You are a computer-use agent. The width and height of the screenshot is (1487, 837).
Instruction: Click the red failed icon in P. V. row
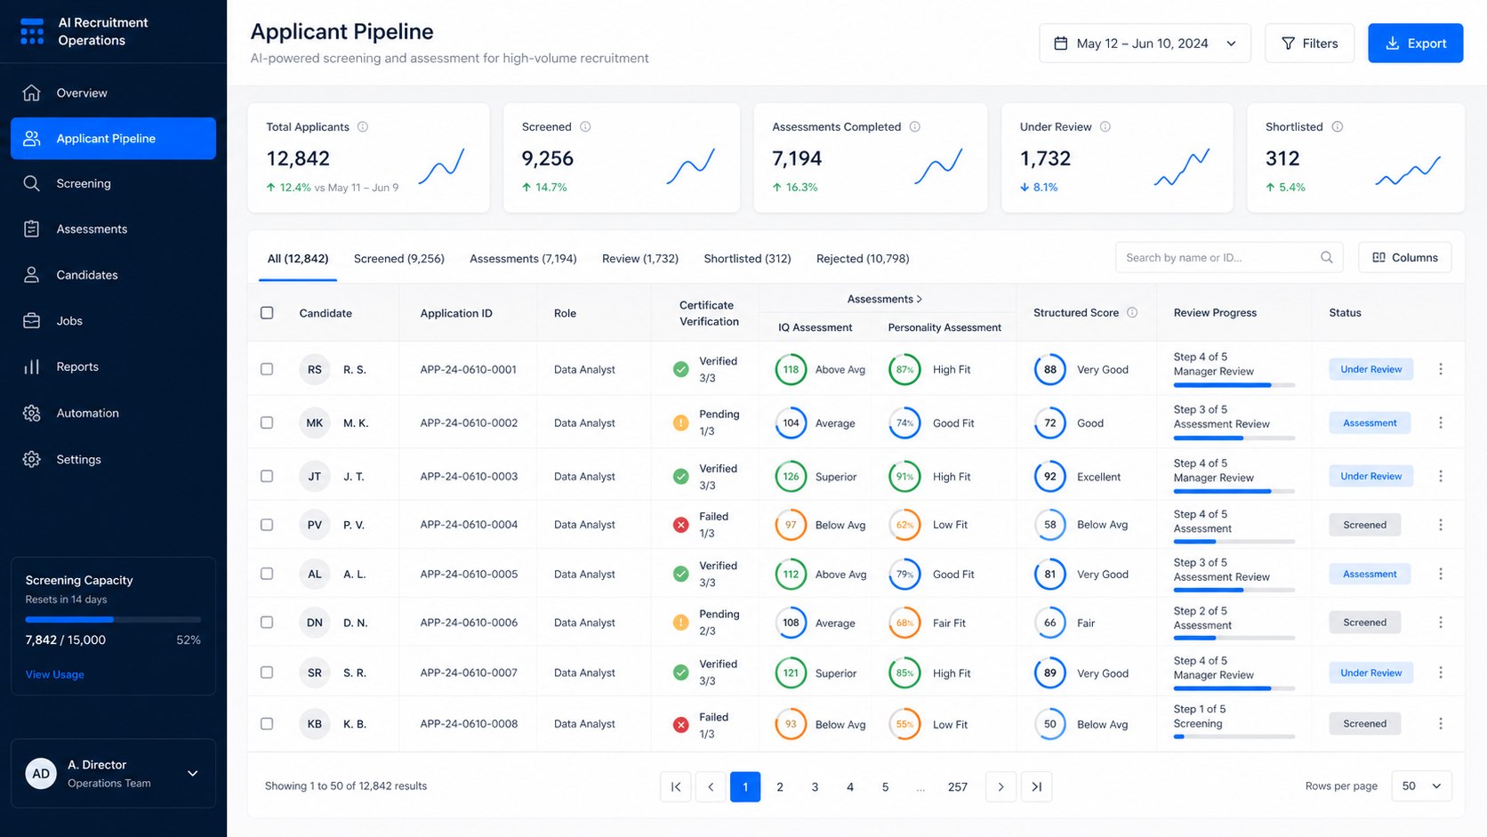681,525
